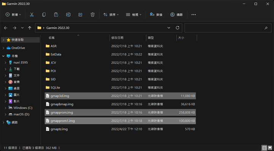
Task: Expand the 網路 tree node
Action: point(3,122)
